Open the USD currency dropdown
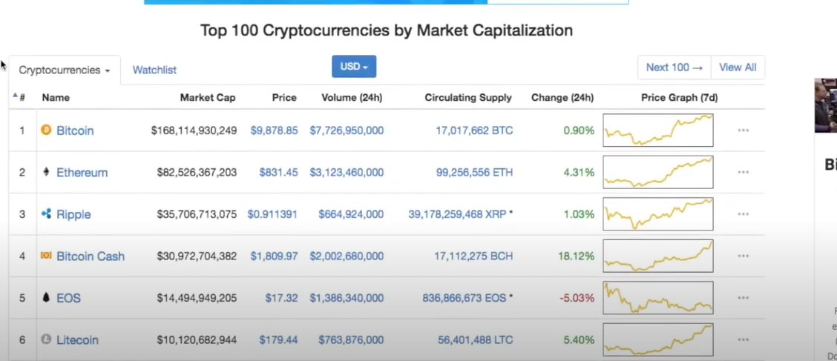The image size is (837, 361). 354,67
